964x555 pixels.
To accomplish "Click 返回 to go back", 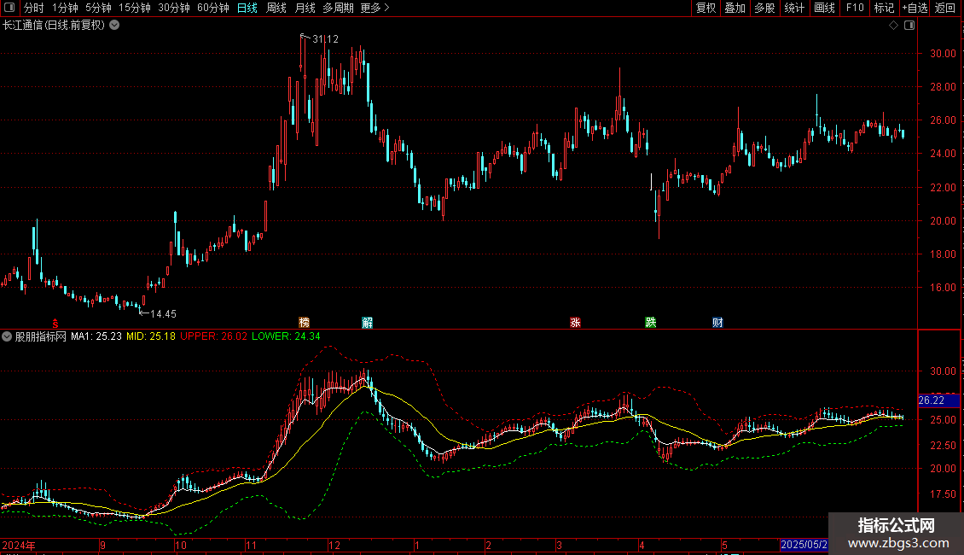I will click(x=945, y=8).
